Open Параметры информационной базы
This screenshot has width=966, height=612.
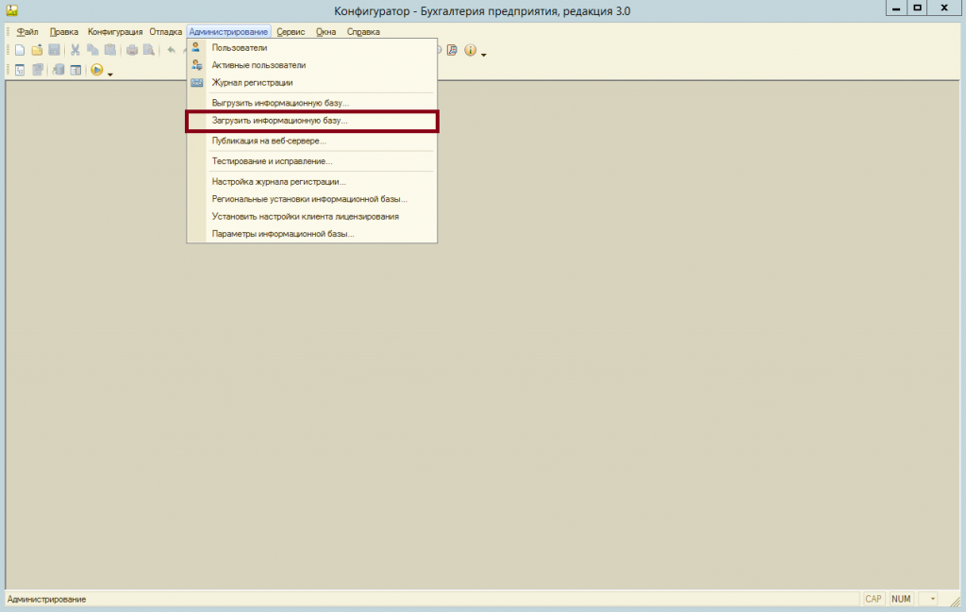312,234
